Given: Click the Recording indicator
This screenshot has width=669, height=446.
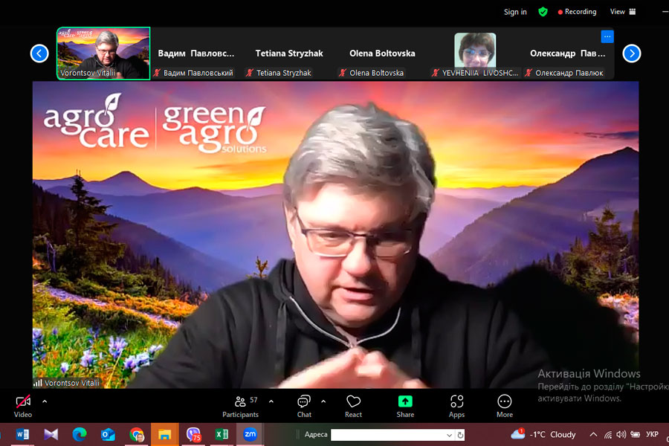Looking at the screenshot, I should (x=577, y=12).
